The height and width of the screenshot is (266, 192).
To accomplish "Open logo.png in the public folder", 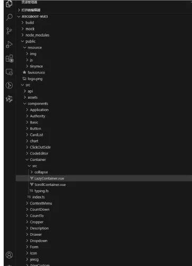I will [x=35, y=79].
